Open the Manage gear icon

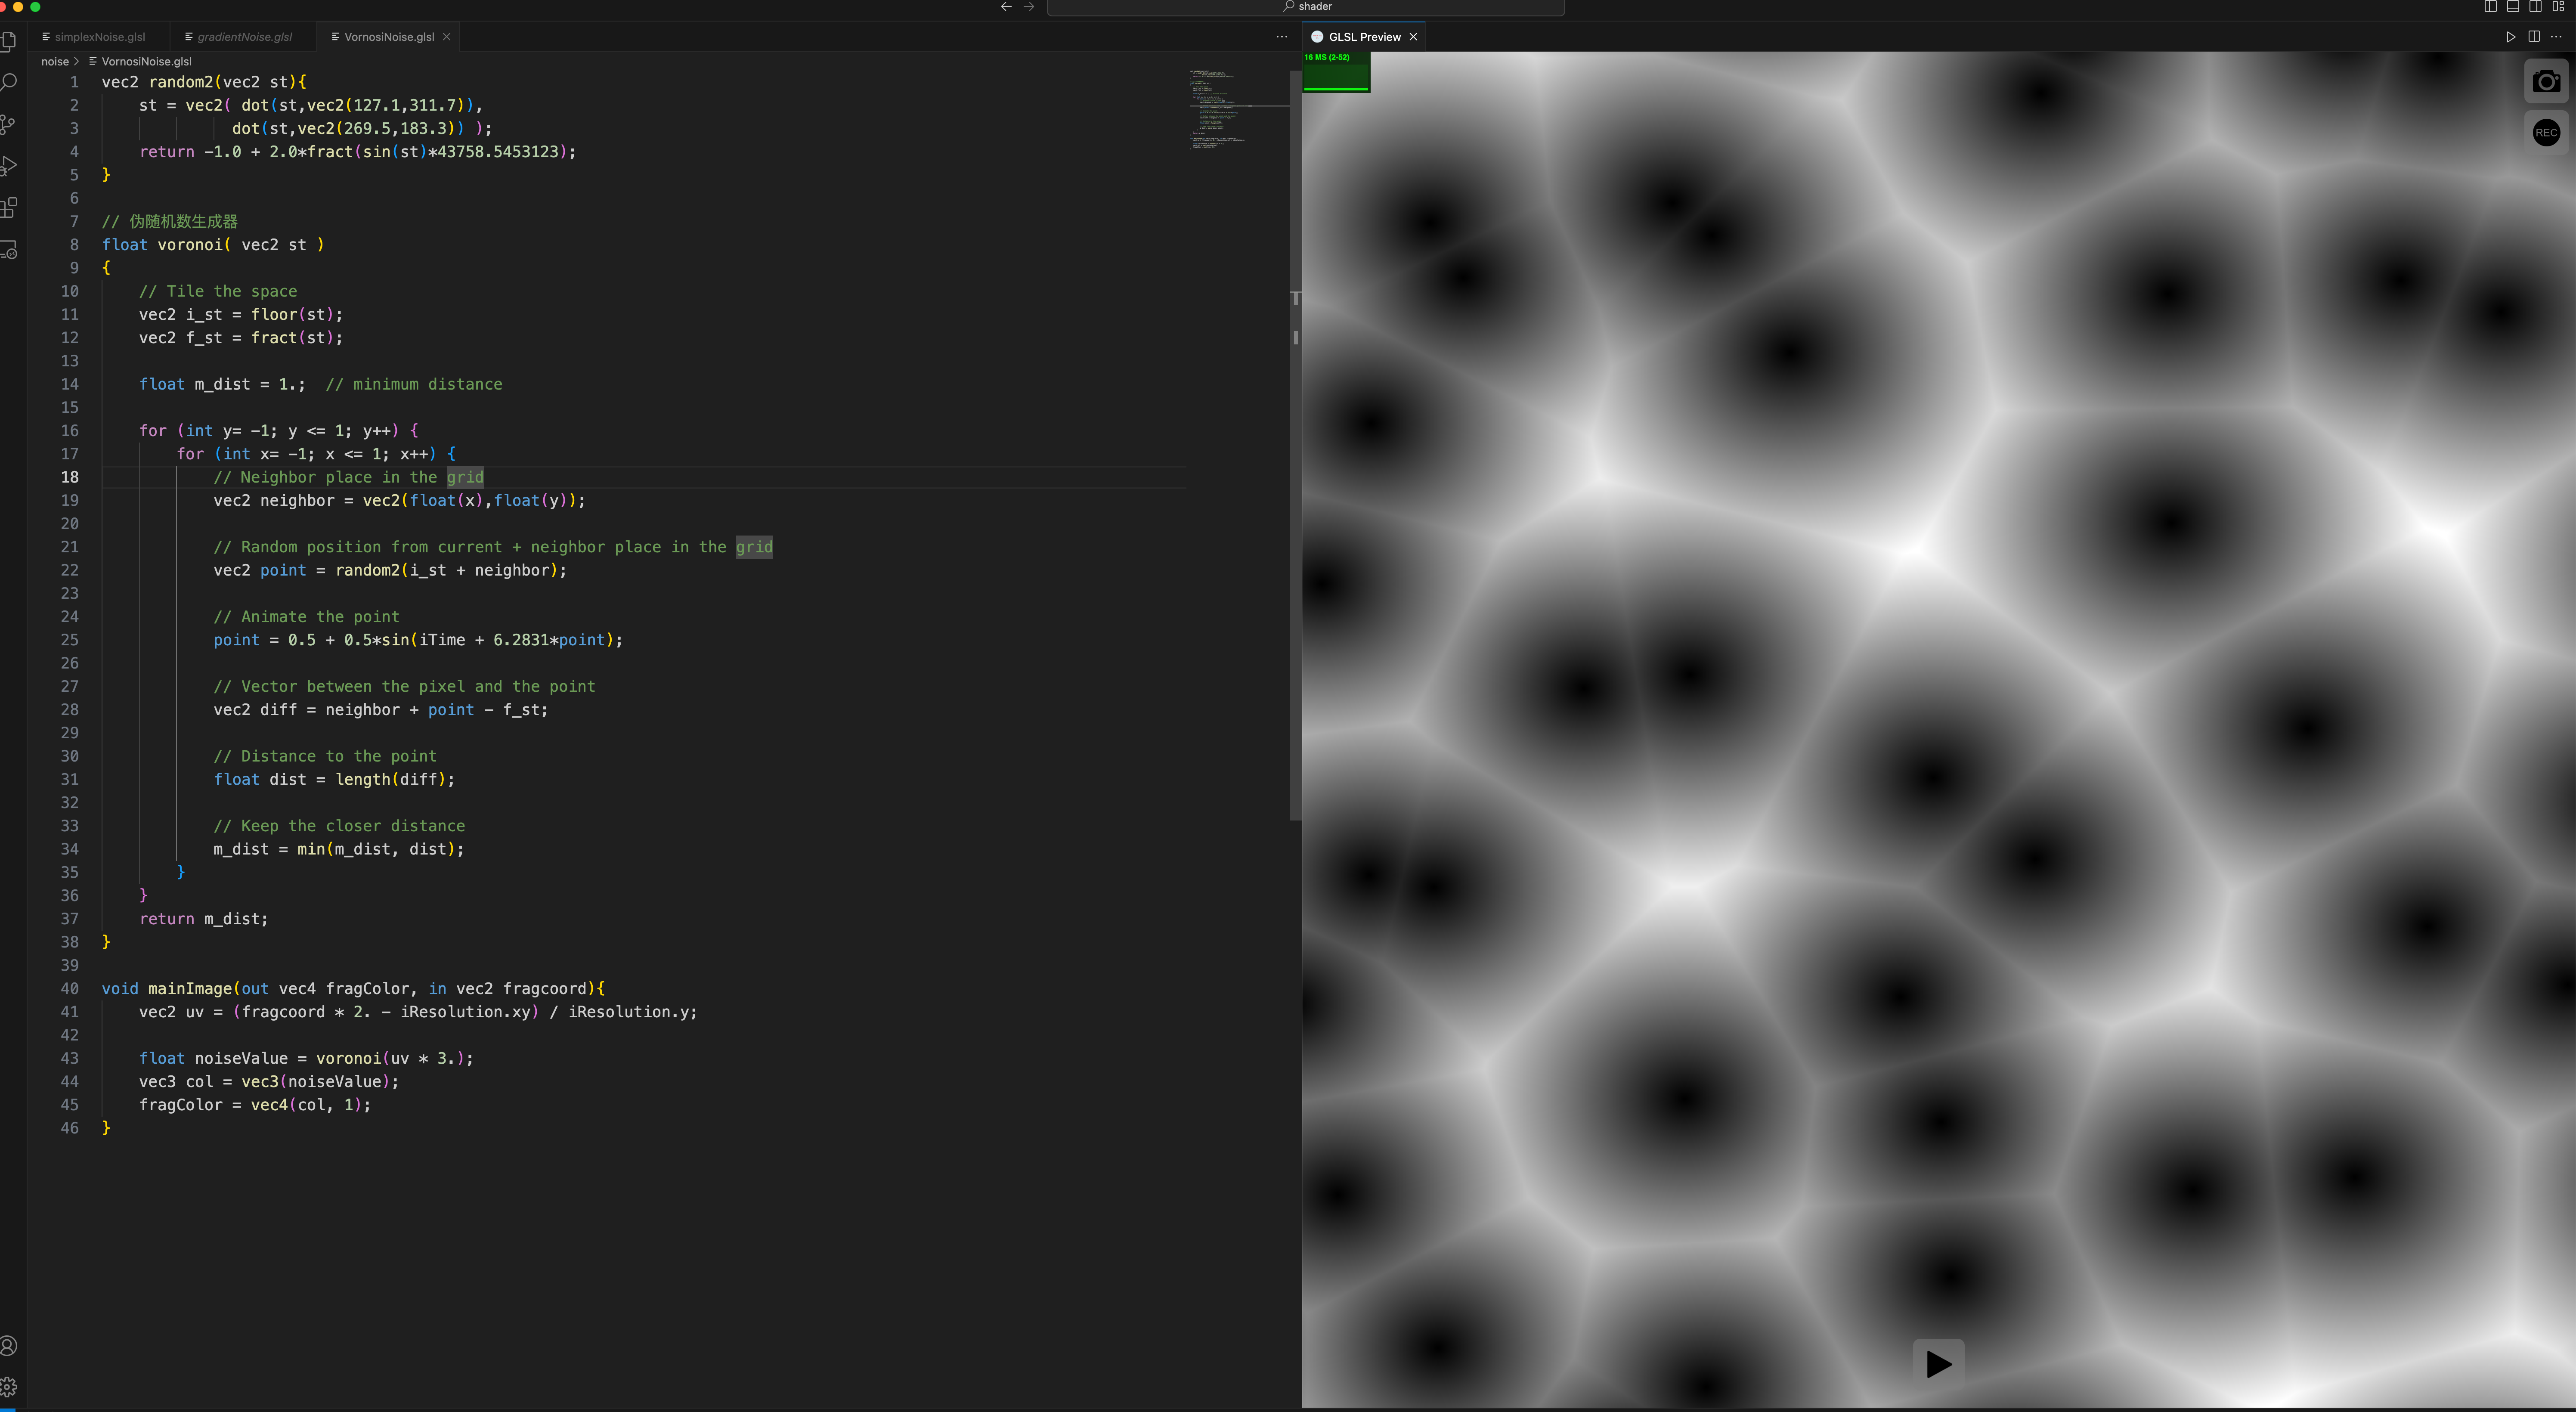[9, 1387]
